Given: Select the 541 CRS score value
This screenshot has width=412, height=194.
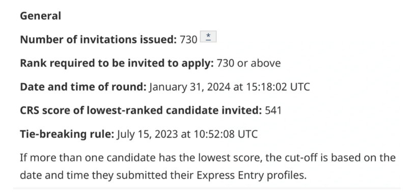Looking at the screenshot, I should (x=273, y=110).
